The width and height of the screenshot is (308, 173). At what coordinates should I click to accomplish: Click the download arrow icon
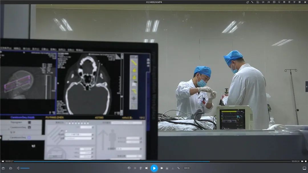point(173,168)
